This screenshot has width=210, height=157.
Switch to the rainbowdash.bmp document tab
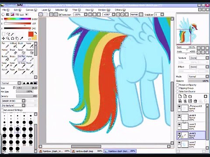tap(87, 151)
